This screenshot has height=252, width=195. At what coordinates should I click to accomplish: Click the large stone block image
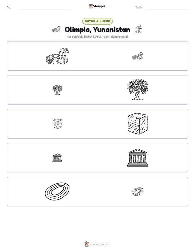click(x=138, y=124)
